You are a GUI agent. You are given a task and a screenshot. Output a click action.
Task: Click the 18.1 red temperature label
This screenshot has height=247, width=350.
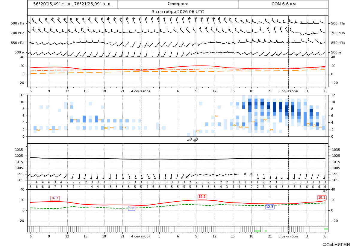click(322, 197)
